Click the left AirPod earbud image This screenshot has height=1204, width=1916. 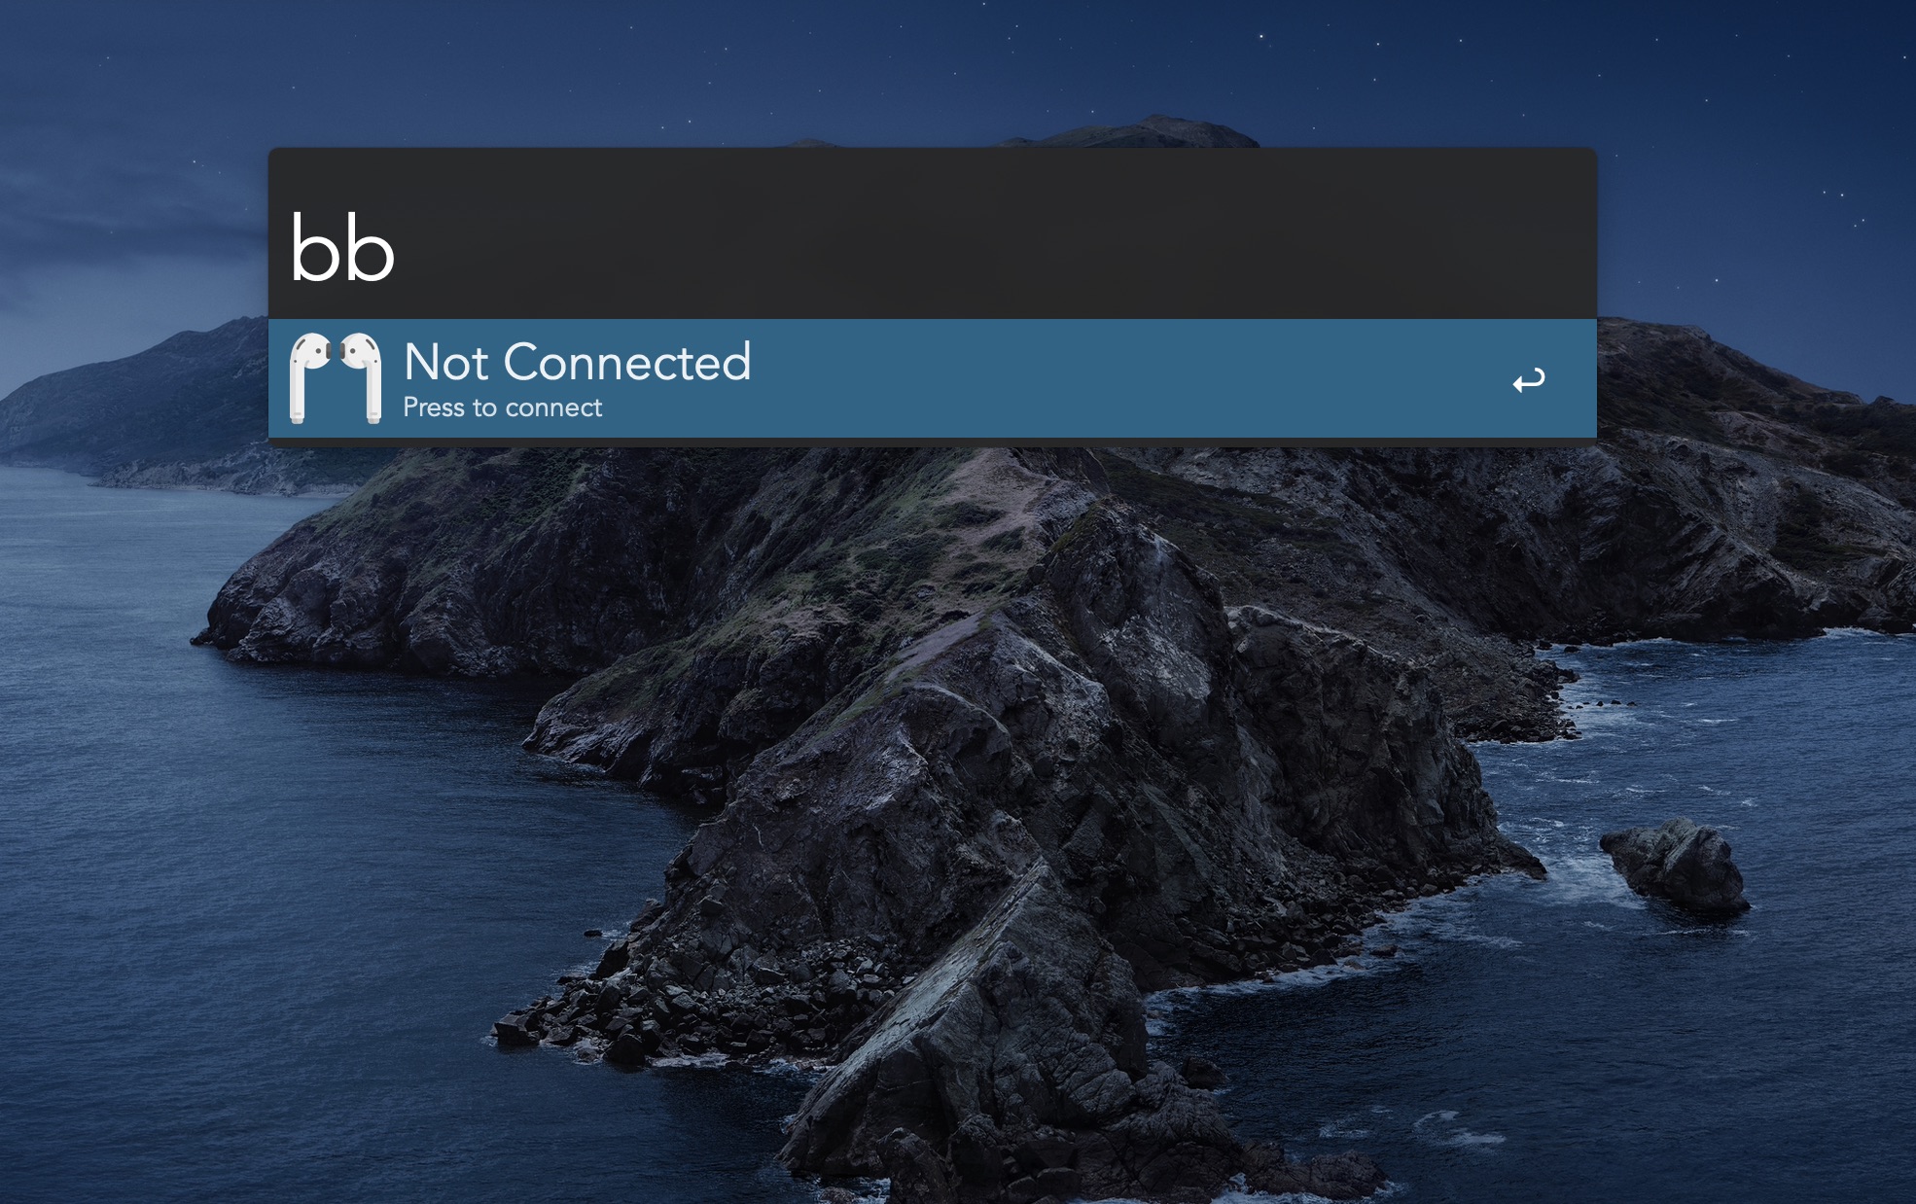point(310,378)
